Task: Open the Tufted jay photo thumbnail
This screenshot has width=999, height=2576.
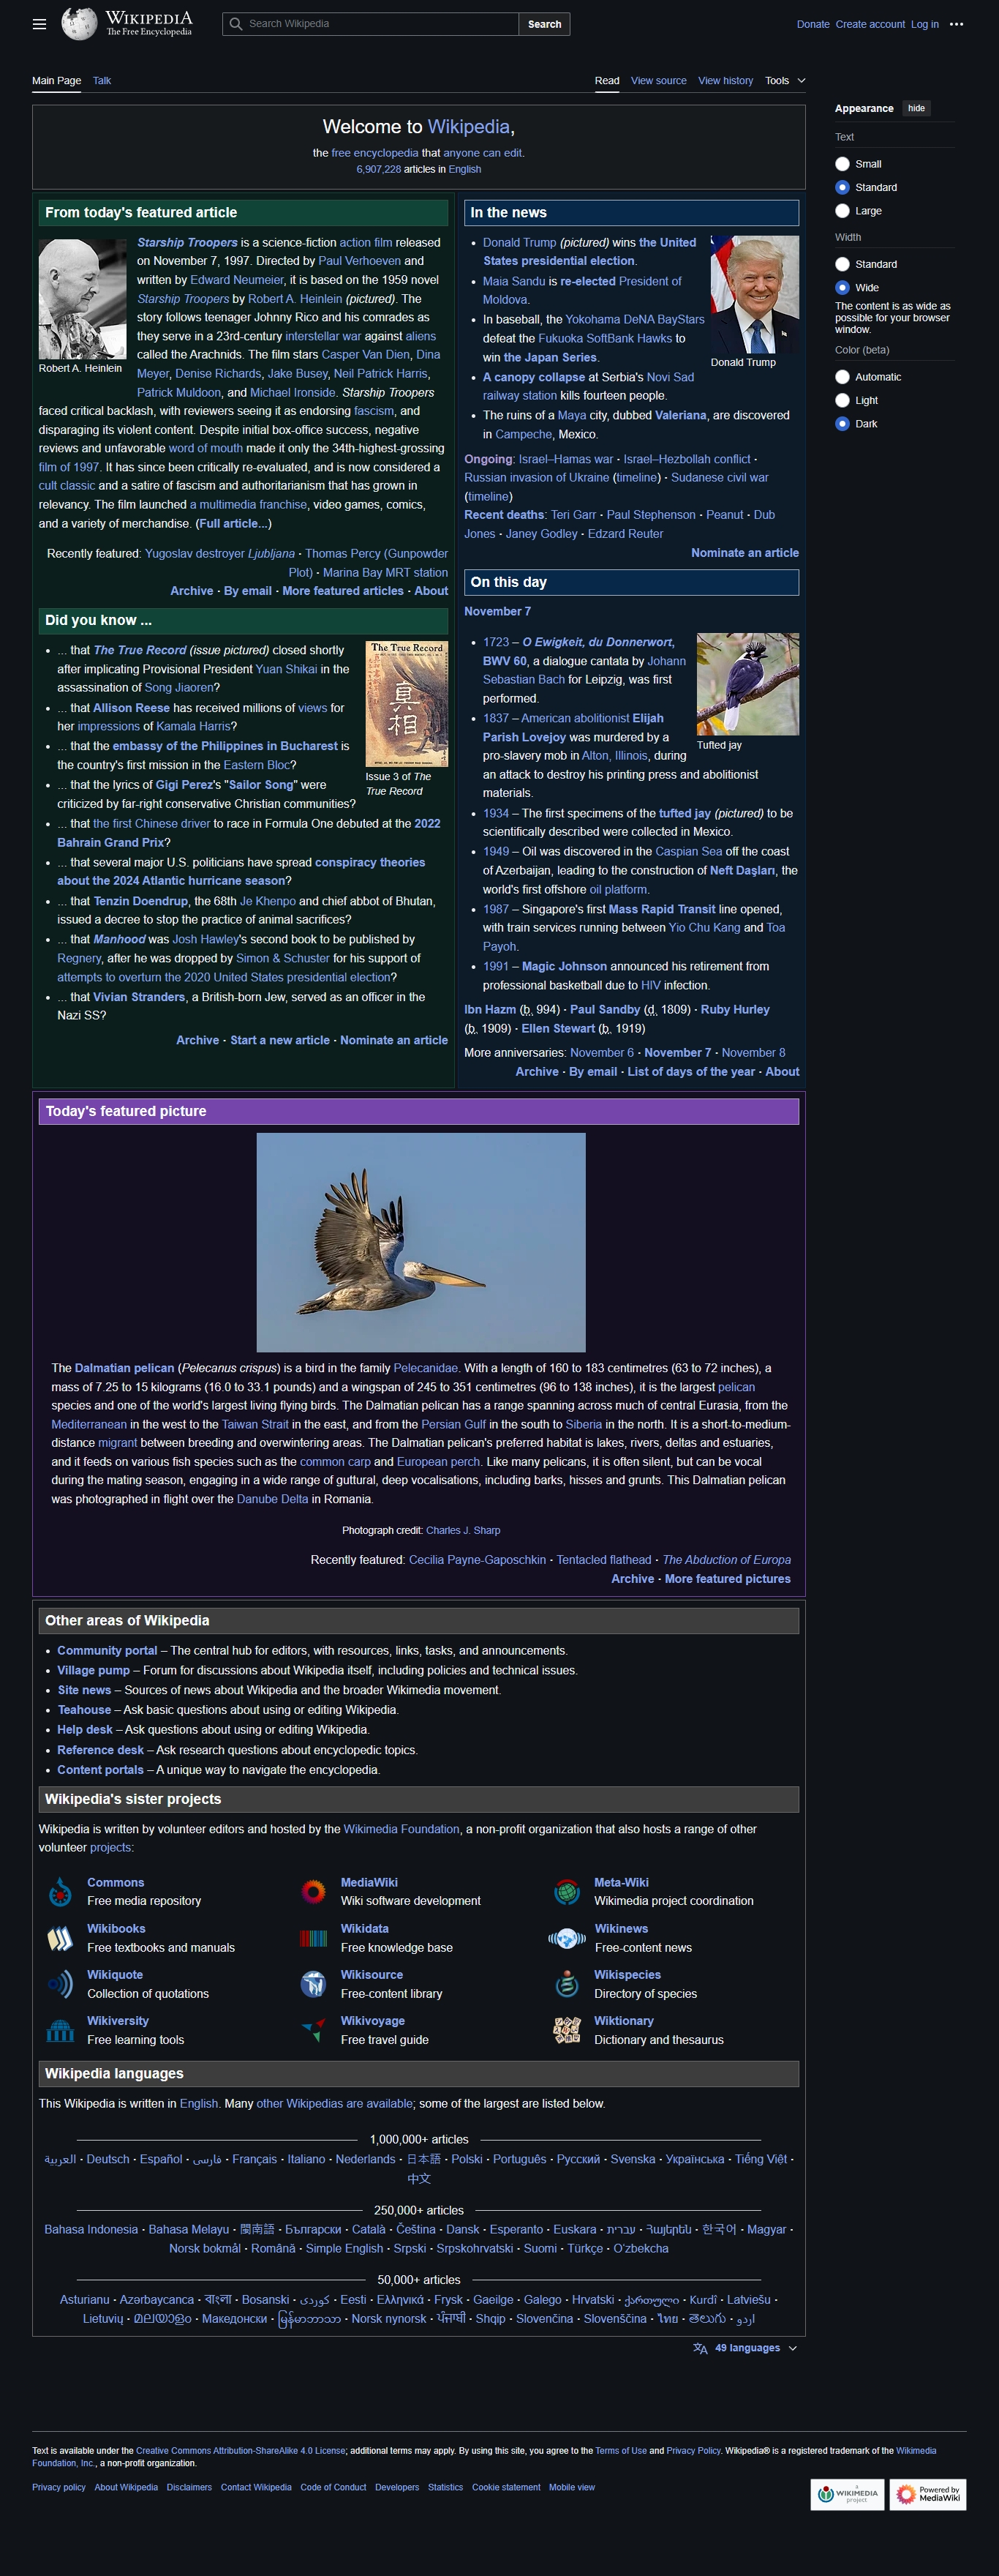Action: point(747,684)
